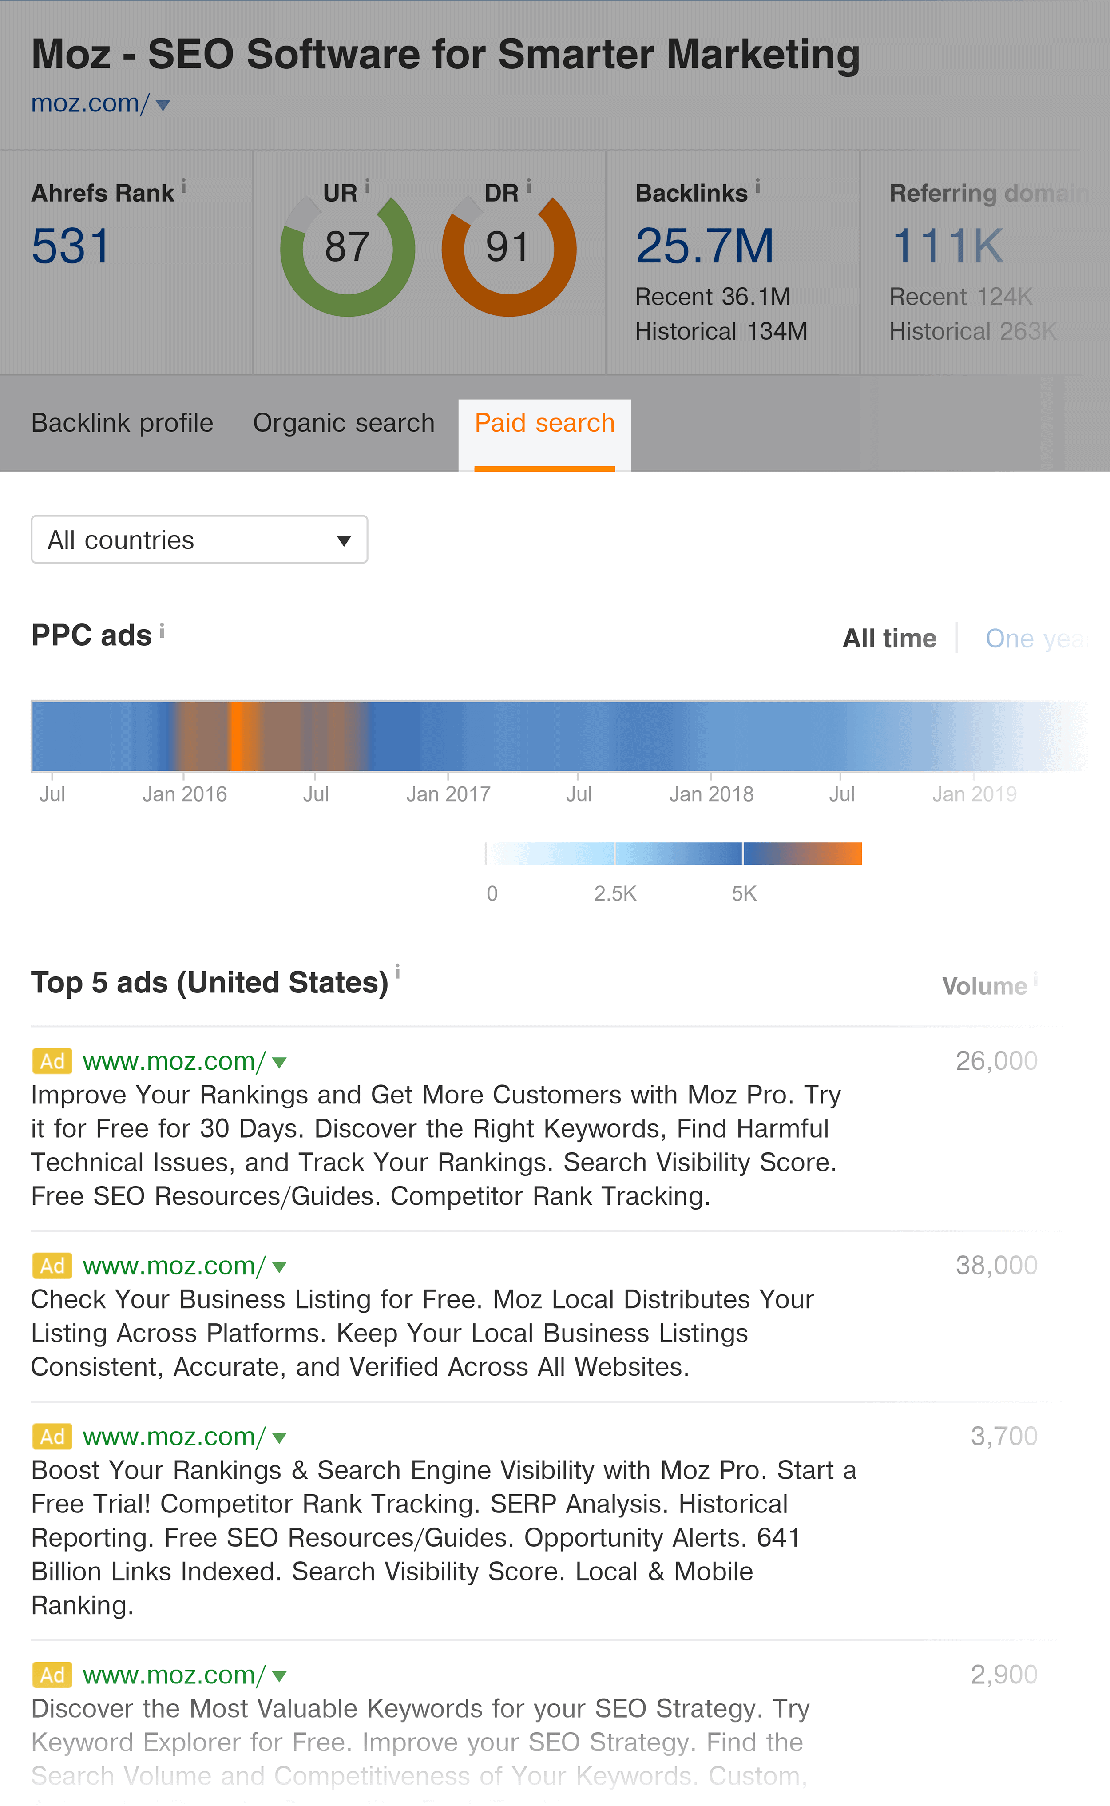Click info icon beside DR label
Viewport: 1110px width, 1806px height.
point(528,186)
